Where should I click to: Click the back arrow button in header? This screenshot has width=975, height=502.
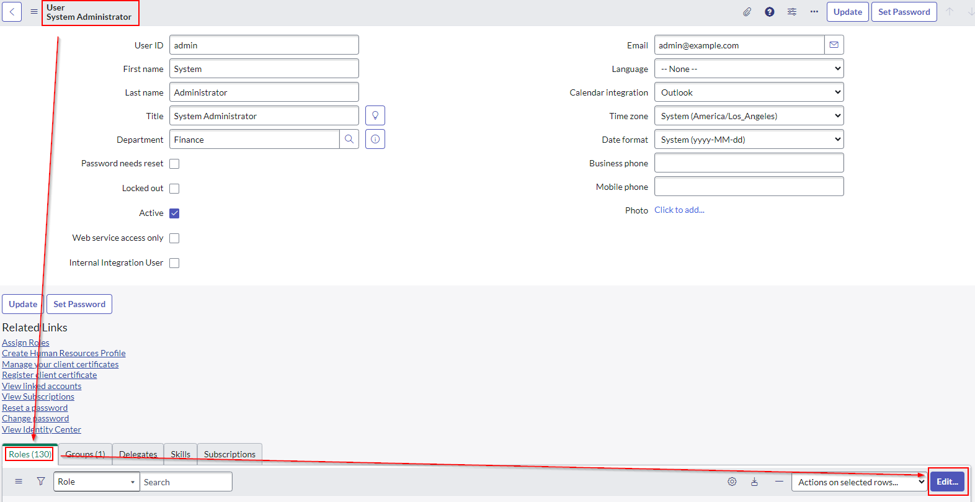click(x=12, y=12)
